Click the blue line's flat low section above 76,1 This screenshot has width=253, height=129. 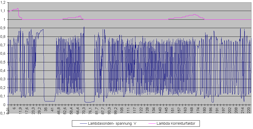89,102
